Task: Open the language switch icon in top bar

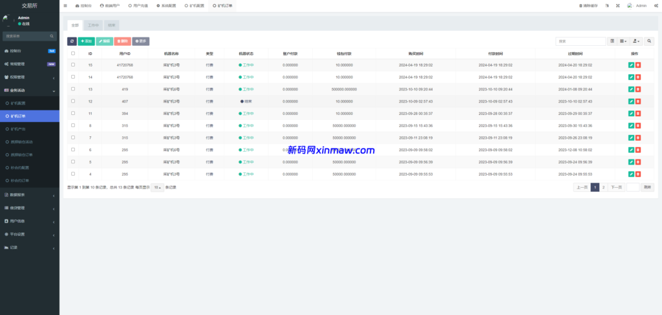Action: click(x=606, y=6)
